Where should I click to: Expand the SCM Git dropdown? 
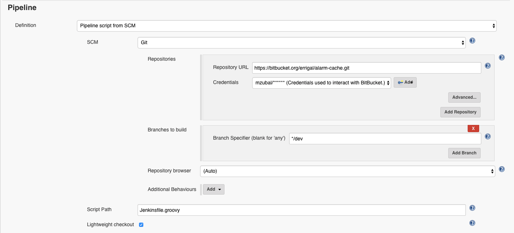[x=301, y=43]
